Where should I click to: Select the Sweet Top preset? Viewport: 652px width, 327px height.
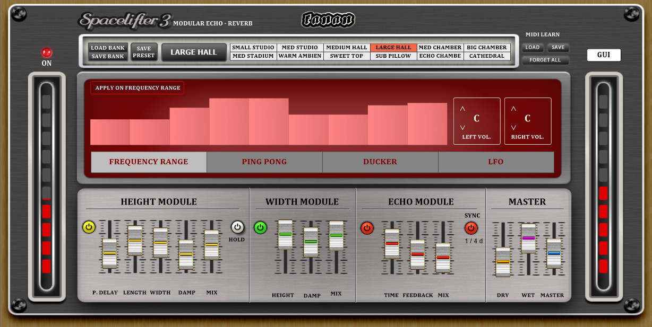point(347,56)
